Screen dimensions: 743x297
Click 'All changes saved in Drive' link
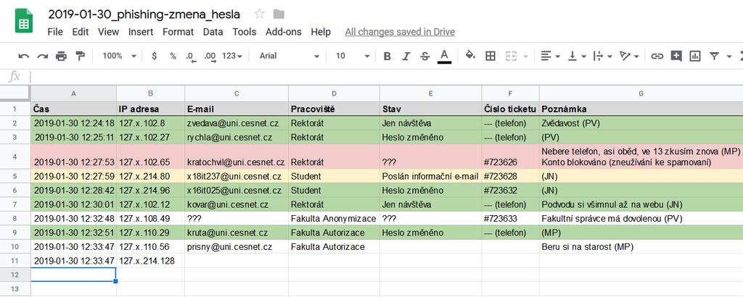click(x=400, y=32)
